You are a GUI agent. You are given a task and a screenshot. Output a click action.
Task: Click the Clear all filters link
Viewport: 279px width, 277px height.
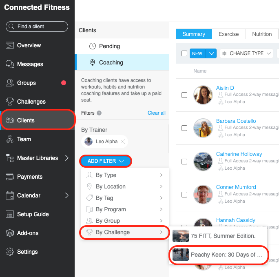[x=157, y=113]
